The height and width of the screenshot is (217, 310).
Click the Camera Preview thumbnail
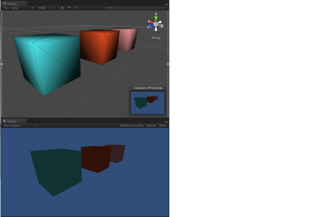(147, 102)
